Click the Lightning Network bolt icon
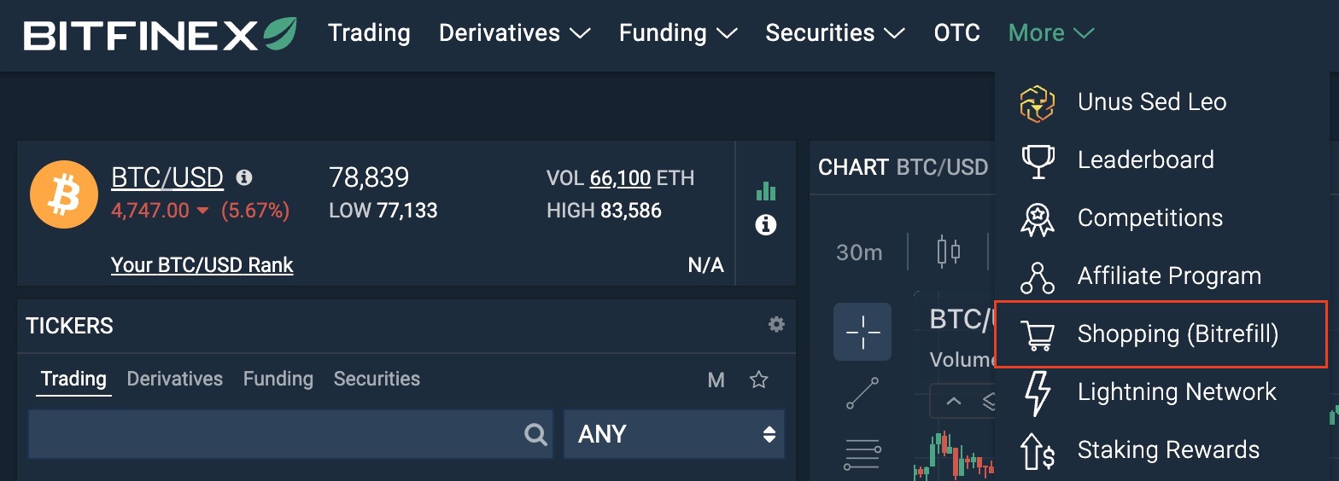This screenshot has width=1339, height=481. [x=1038, y=392]
